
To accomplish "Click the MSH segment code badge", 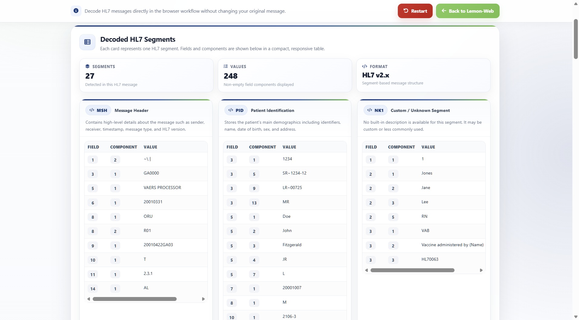I will tap(98, 110).
